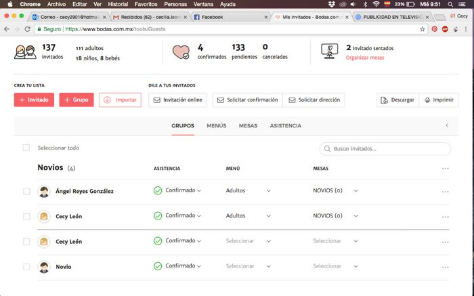Check the Seleccionar todo checkbox
Image resolution: width=474 pixels, height=296 pixels.
(26, 148)
